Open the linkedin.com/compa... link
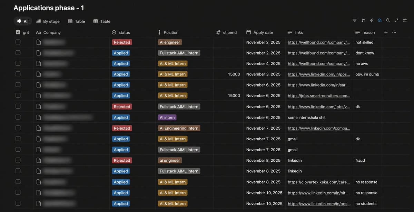 (319, 128)
